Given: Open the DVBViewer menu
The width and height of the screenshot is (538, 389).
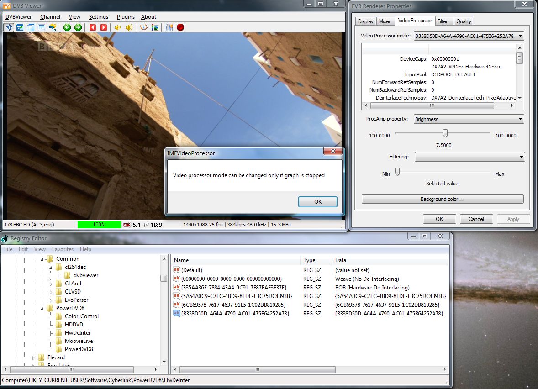Looking at the screenshot, I should pos(19,17).
